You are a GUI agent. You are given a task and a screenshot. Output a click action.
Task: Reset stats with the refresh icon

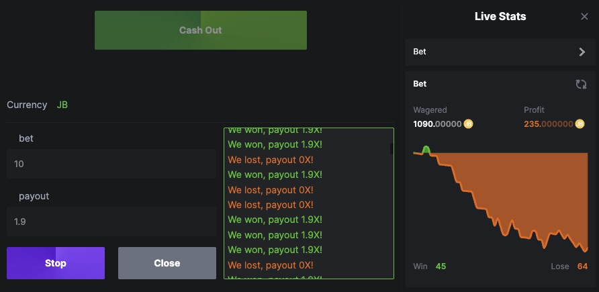581,84
